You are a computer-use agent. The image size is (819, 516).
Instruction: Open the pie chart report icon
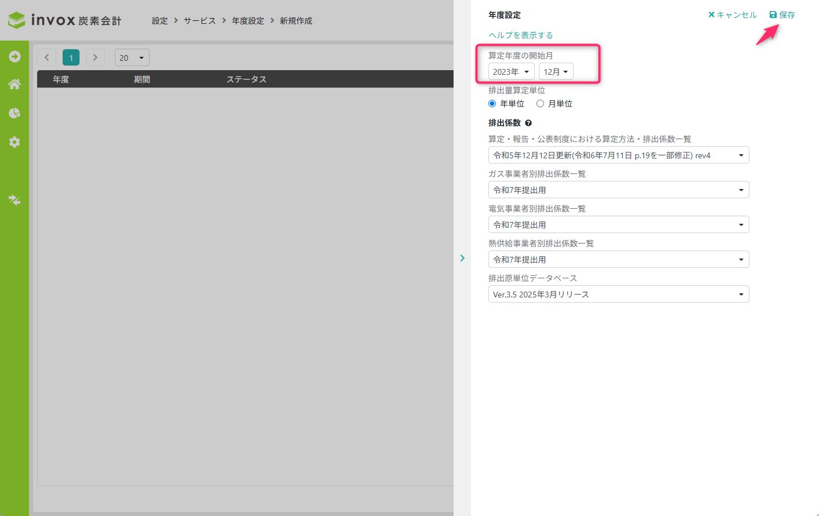(x=15, y=113)
